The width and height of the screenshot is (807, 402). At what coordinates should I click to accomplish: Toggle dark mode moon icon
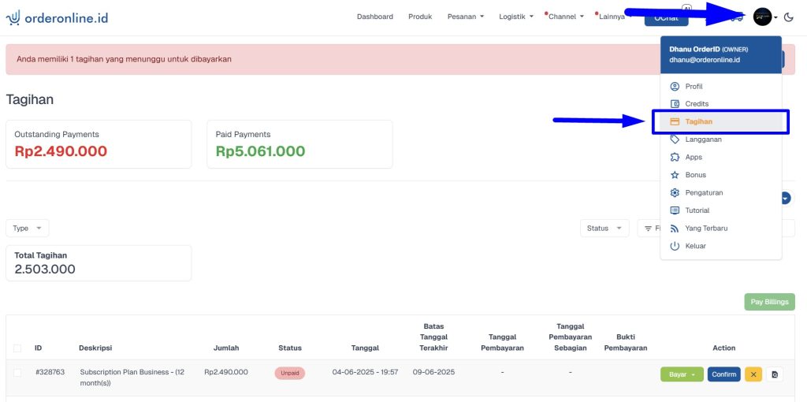point(788,17)
